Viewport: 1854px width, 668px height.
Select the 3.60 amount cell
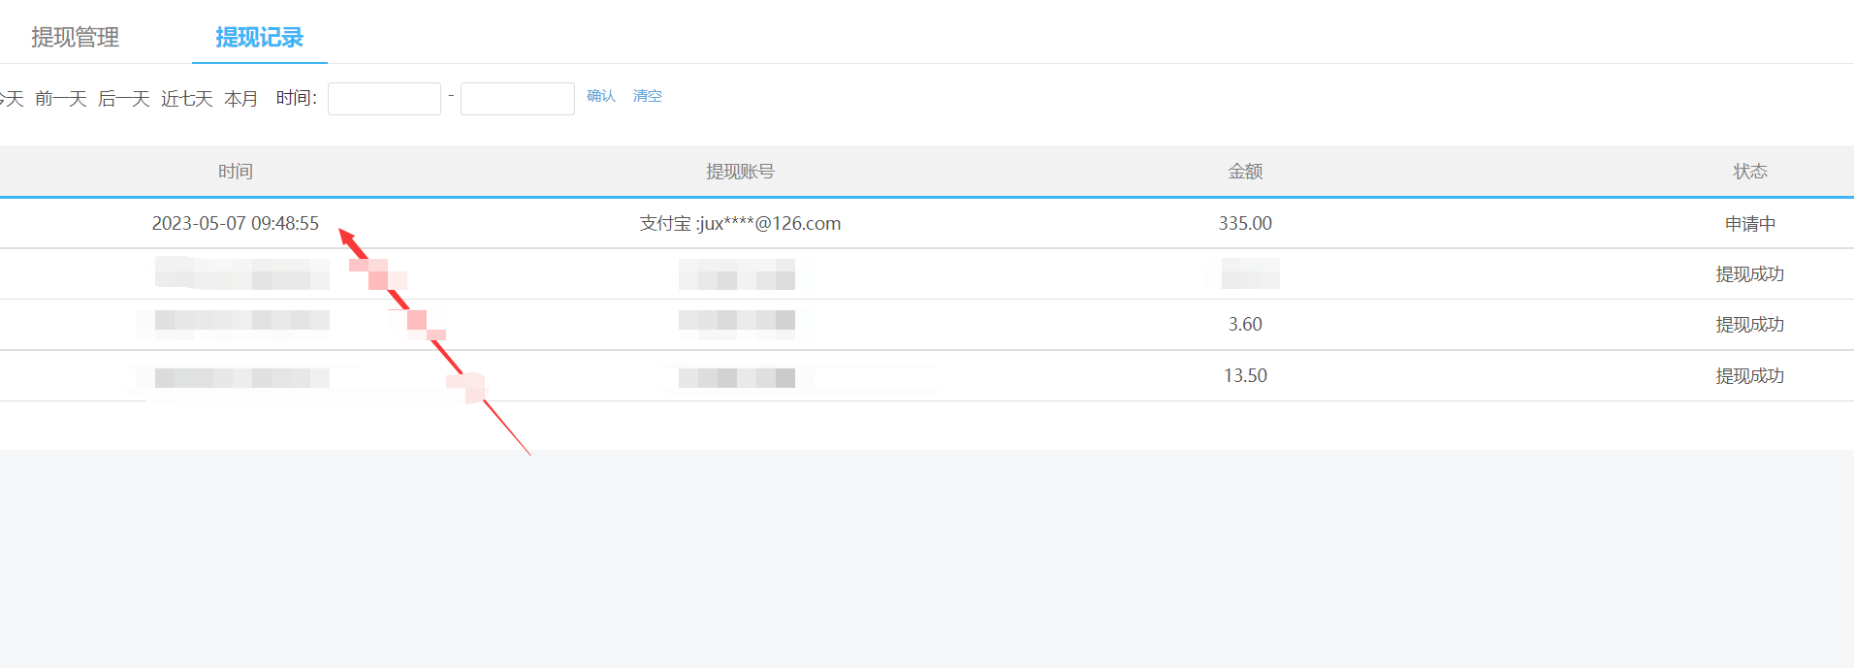(x=1245, y=325)
